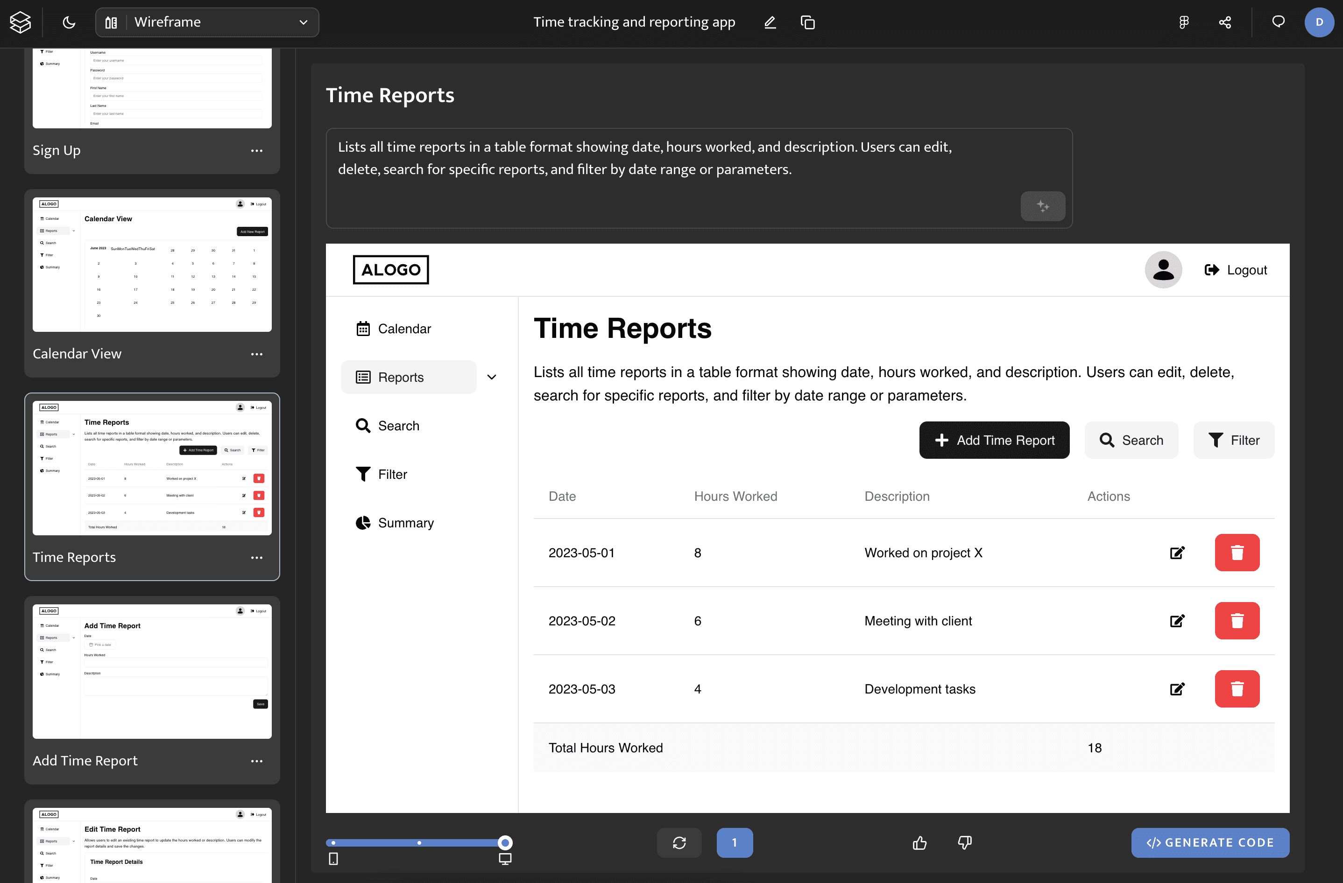Click Logout in the preview header
Viewport: 1343px width, 883px height.
coord(1236,270)
